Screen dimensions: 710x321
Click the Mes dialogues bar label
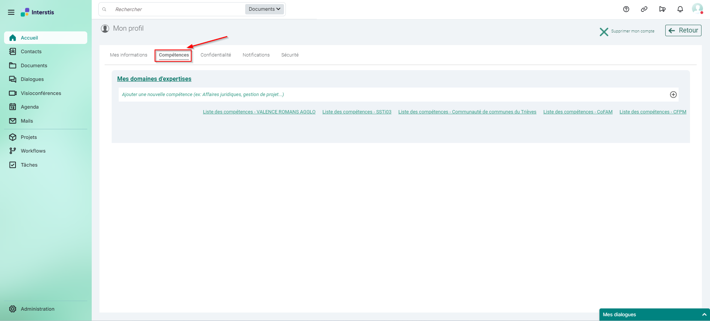pos(619,315)
